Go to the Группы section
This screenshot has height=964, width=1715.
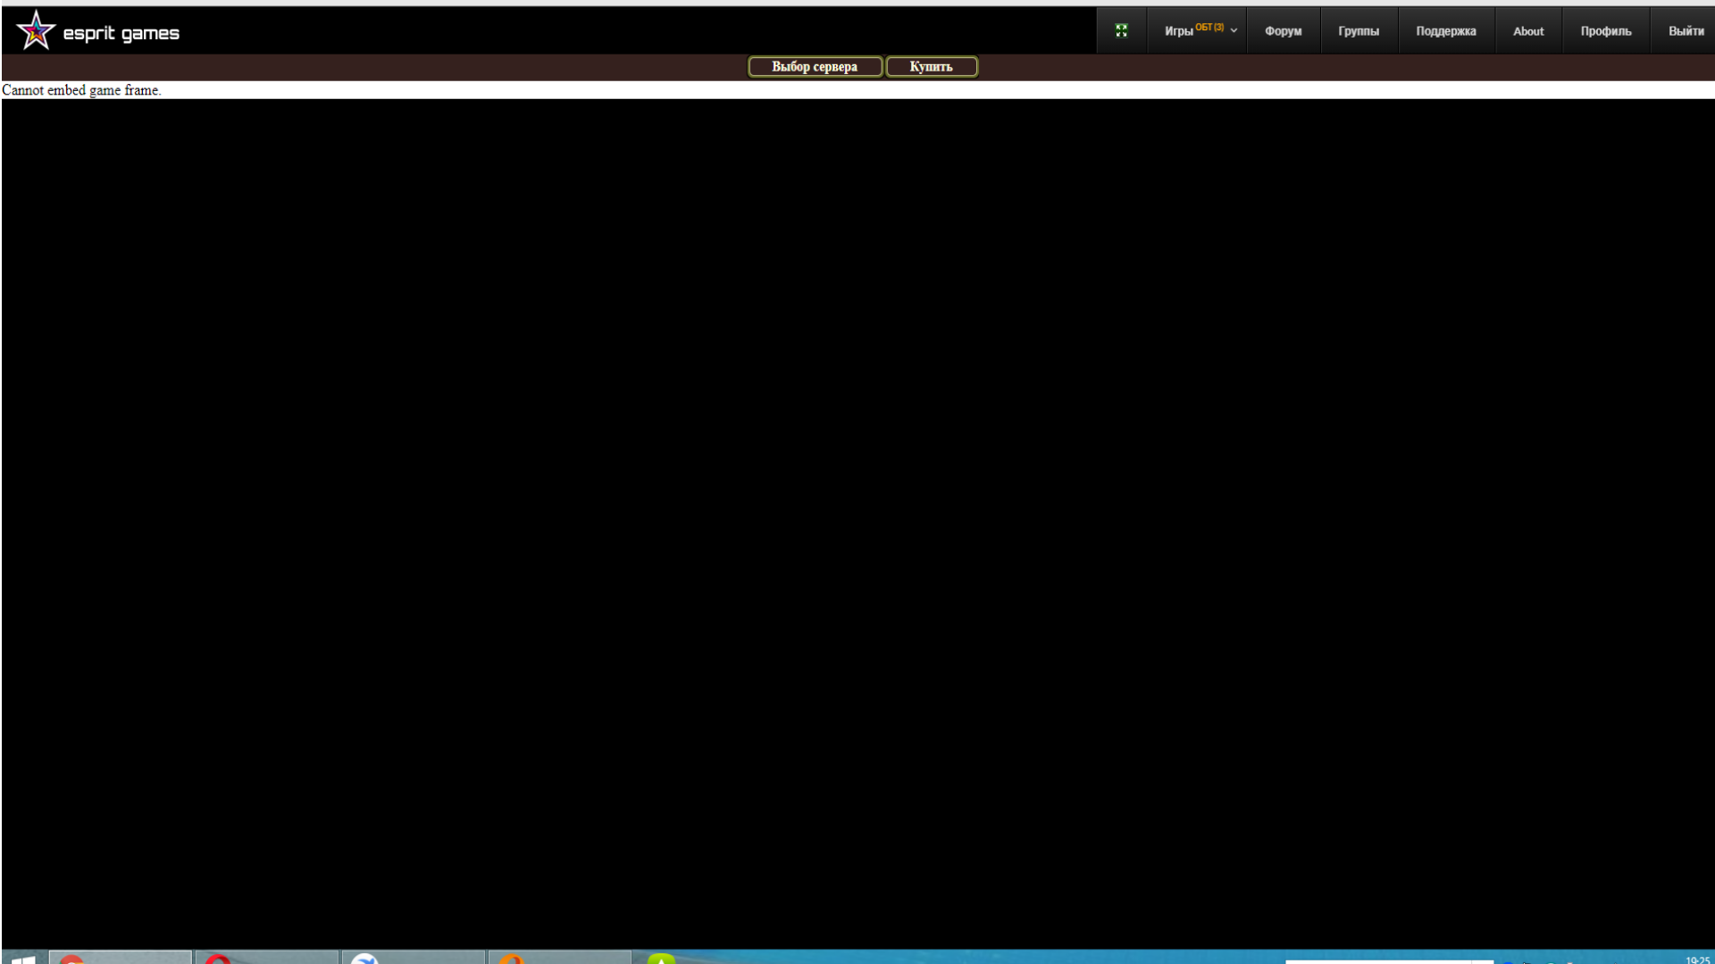(1358, 31)
